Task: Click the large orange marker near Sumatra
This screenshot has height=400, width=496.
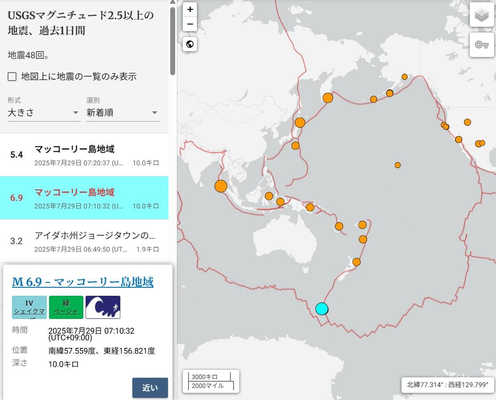Action: tap(221, 186)
